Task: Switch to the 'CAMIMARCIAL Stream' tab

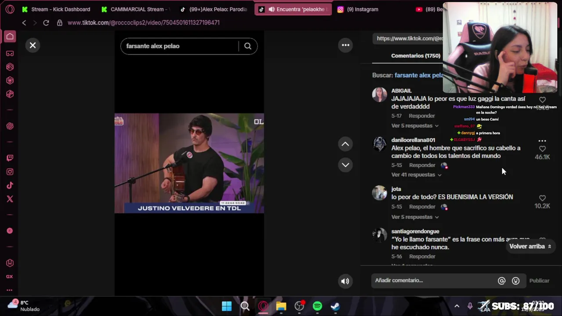Action: click(x=135, y=9)
